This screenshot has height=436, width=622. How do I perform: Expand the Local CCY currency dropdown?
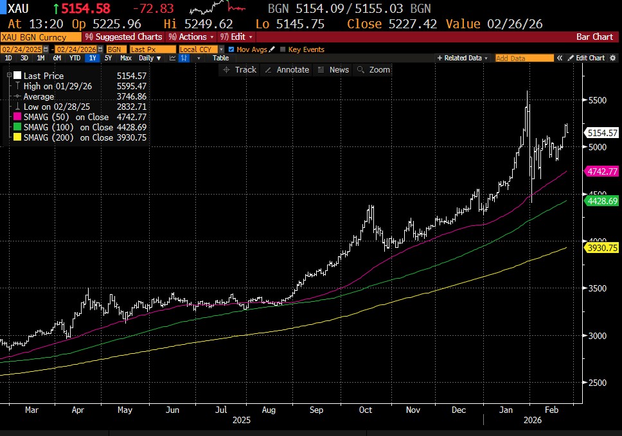click(221, 49)
